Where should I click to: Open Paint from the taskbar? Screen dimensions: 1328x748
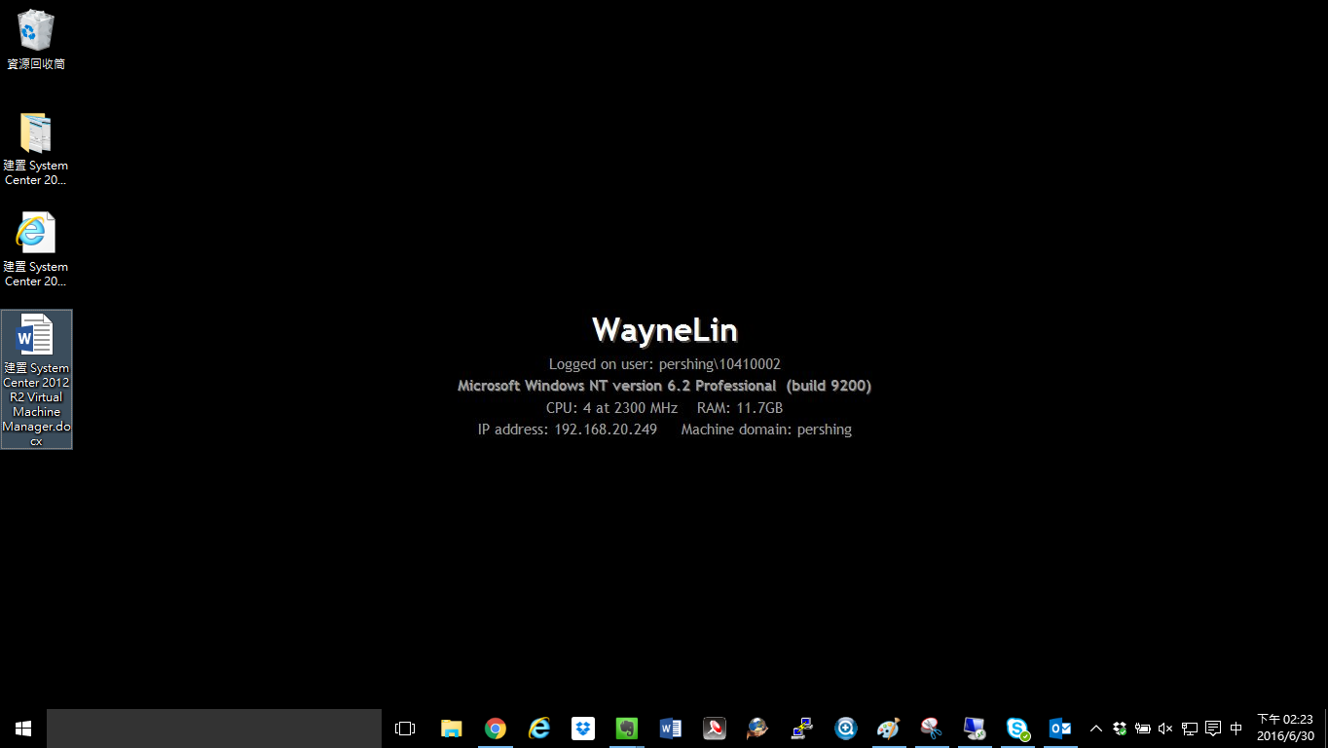[x=888, y=729]
